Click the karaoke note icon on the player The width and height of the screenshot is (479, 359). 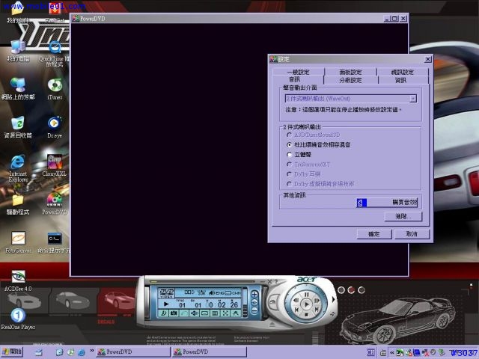click(163, 313)
